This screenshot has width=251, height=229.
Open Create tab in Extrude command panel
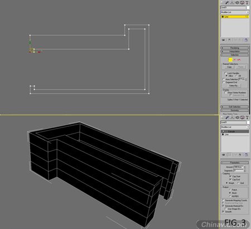pos(223,117)
